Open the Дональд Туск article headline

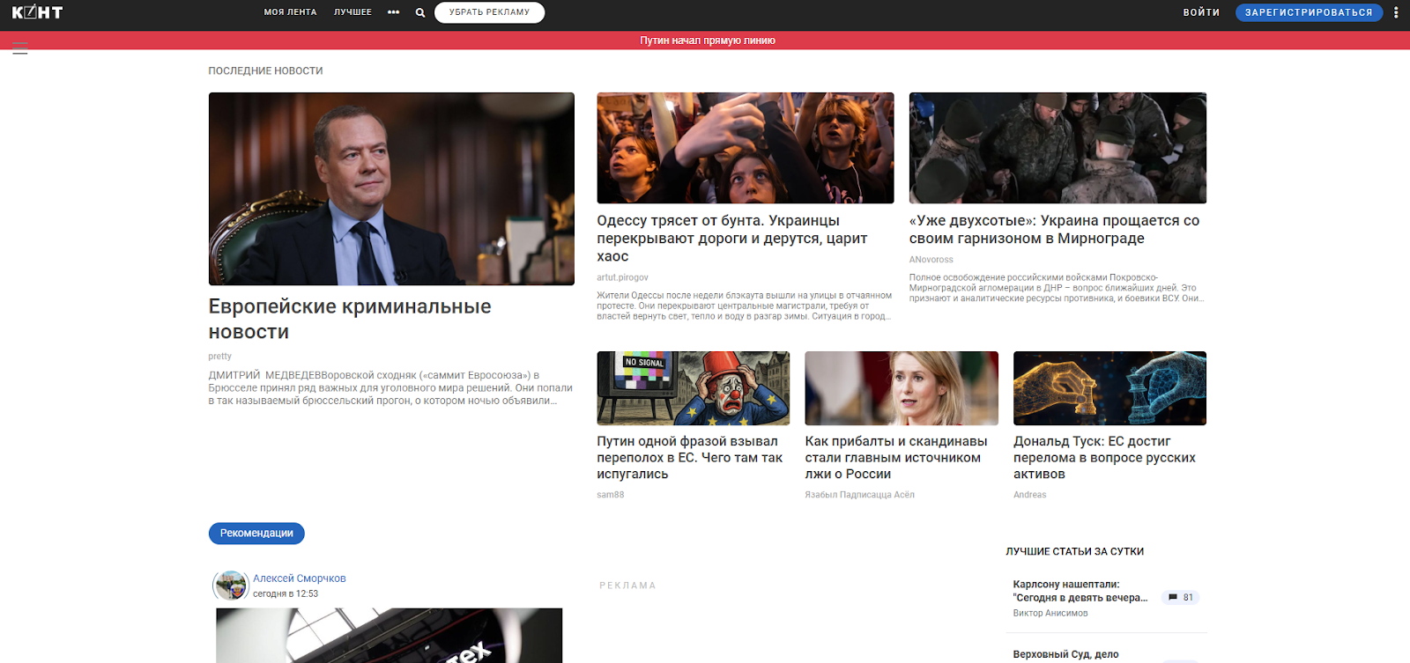[1104, 457]
